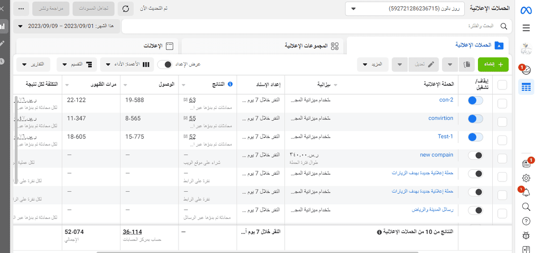The image size is (537, 253).
Task: Open notifications bell icon
Action: [526, 192]
